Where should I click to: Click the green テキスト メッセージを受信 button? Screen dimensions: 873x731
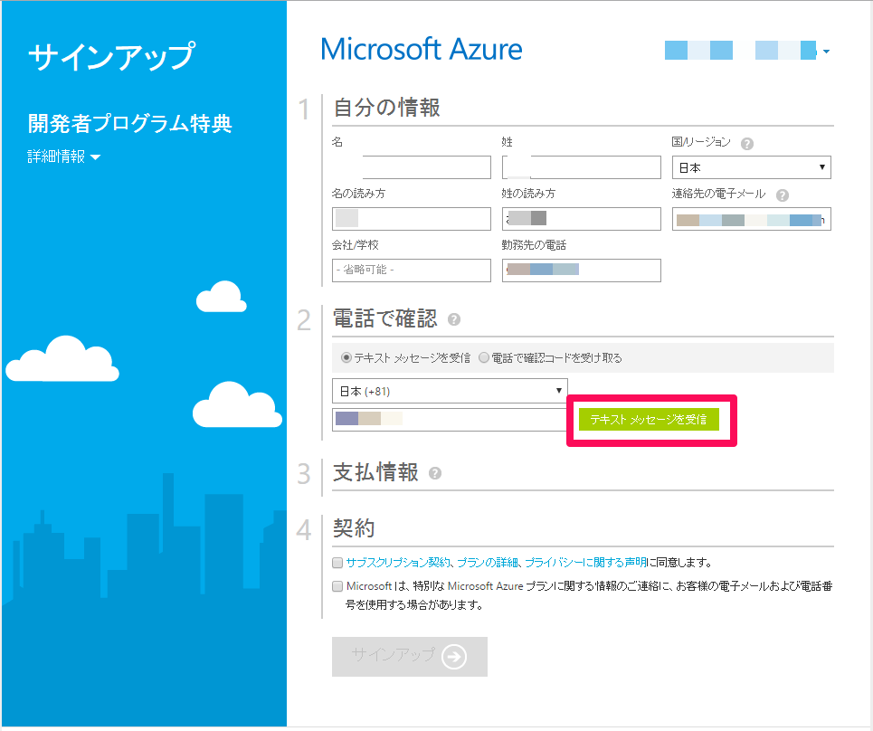[x=649, y=419]
